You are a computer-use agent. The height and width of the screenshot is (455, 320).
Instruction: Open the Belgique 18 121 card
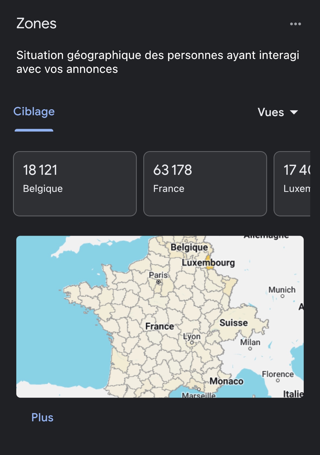(x=75, y=184)
